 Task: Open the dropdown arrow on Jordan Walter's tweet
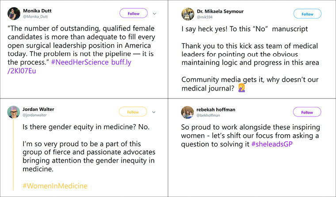(154, 112)
